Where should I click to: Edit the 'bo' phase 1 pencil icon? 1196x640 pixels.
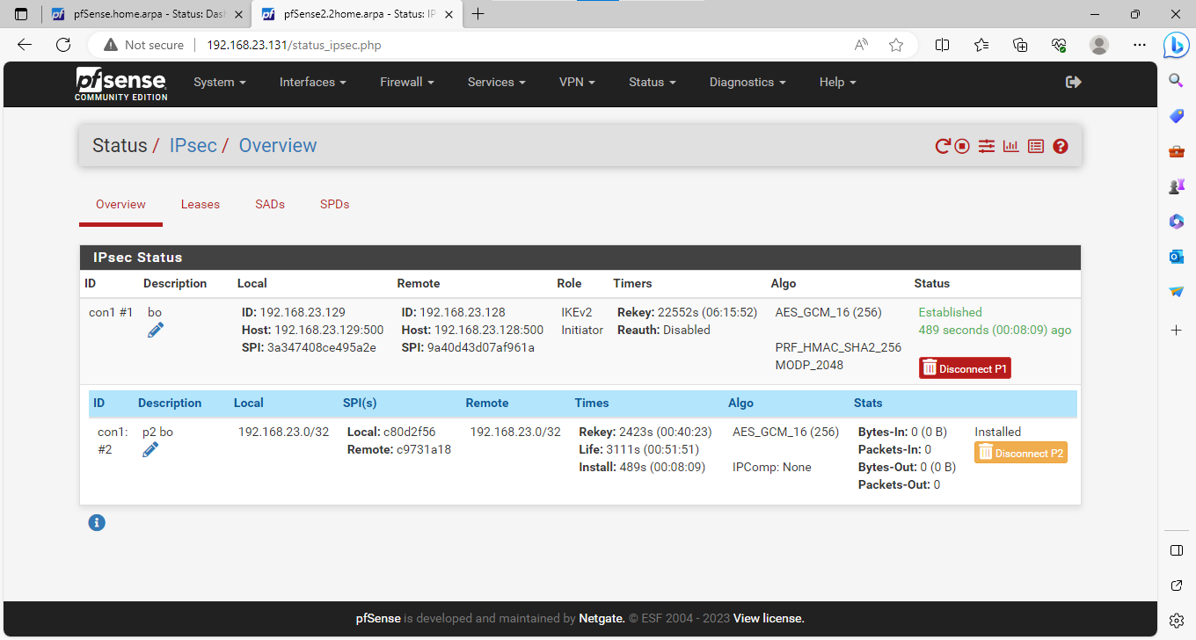(156, 331)
